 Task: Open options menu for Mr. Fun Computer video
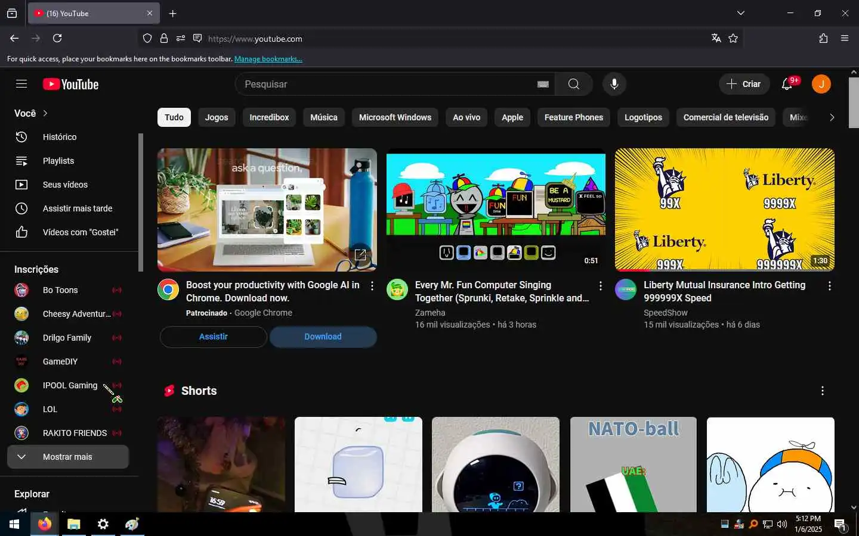pos(600,286)
